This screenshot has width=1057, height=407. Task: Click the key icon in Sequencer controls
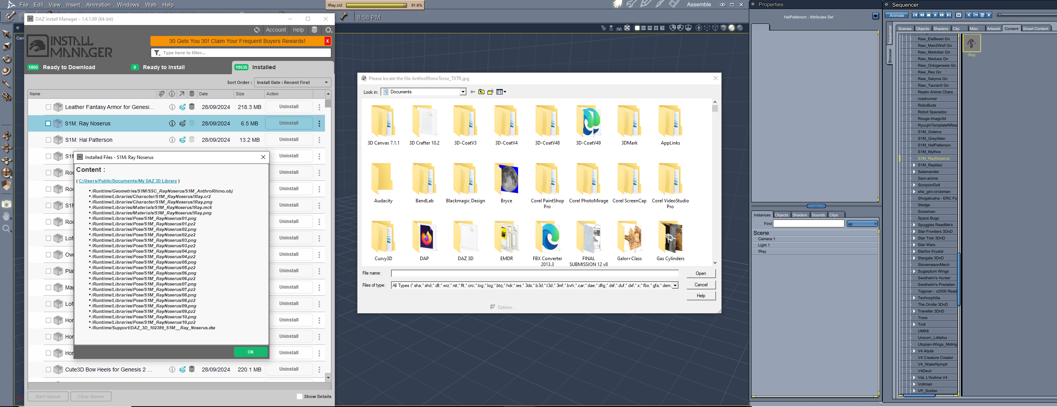click(975, 15)
